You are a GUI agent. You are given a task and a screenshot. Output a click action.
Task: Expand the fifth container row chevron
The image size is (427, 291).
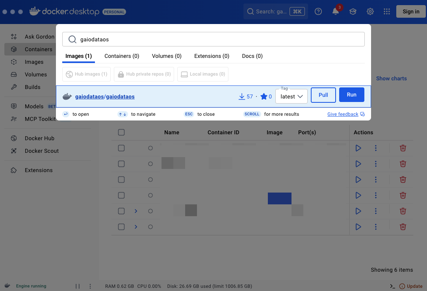click(136, 211)
